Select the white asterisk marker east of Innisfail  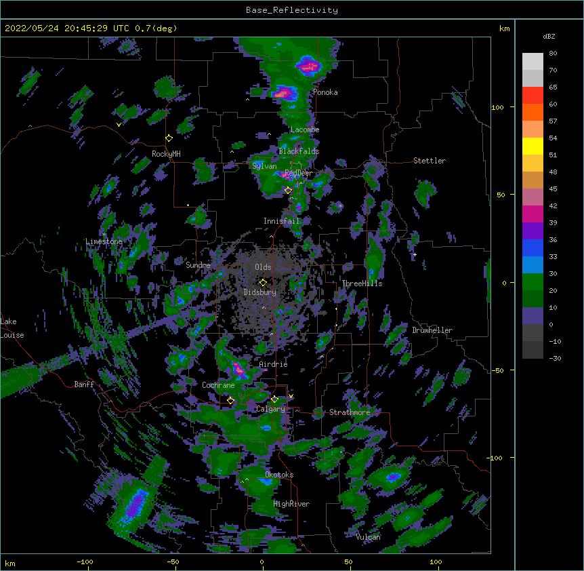tap(340, 205)
